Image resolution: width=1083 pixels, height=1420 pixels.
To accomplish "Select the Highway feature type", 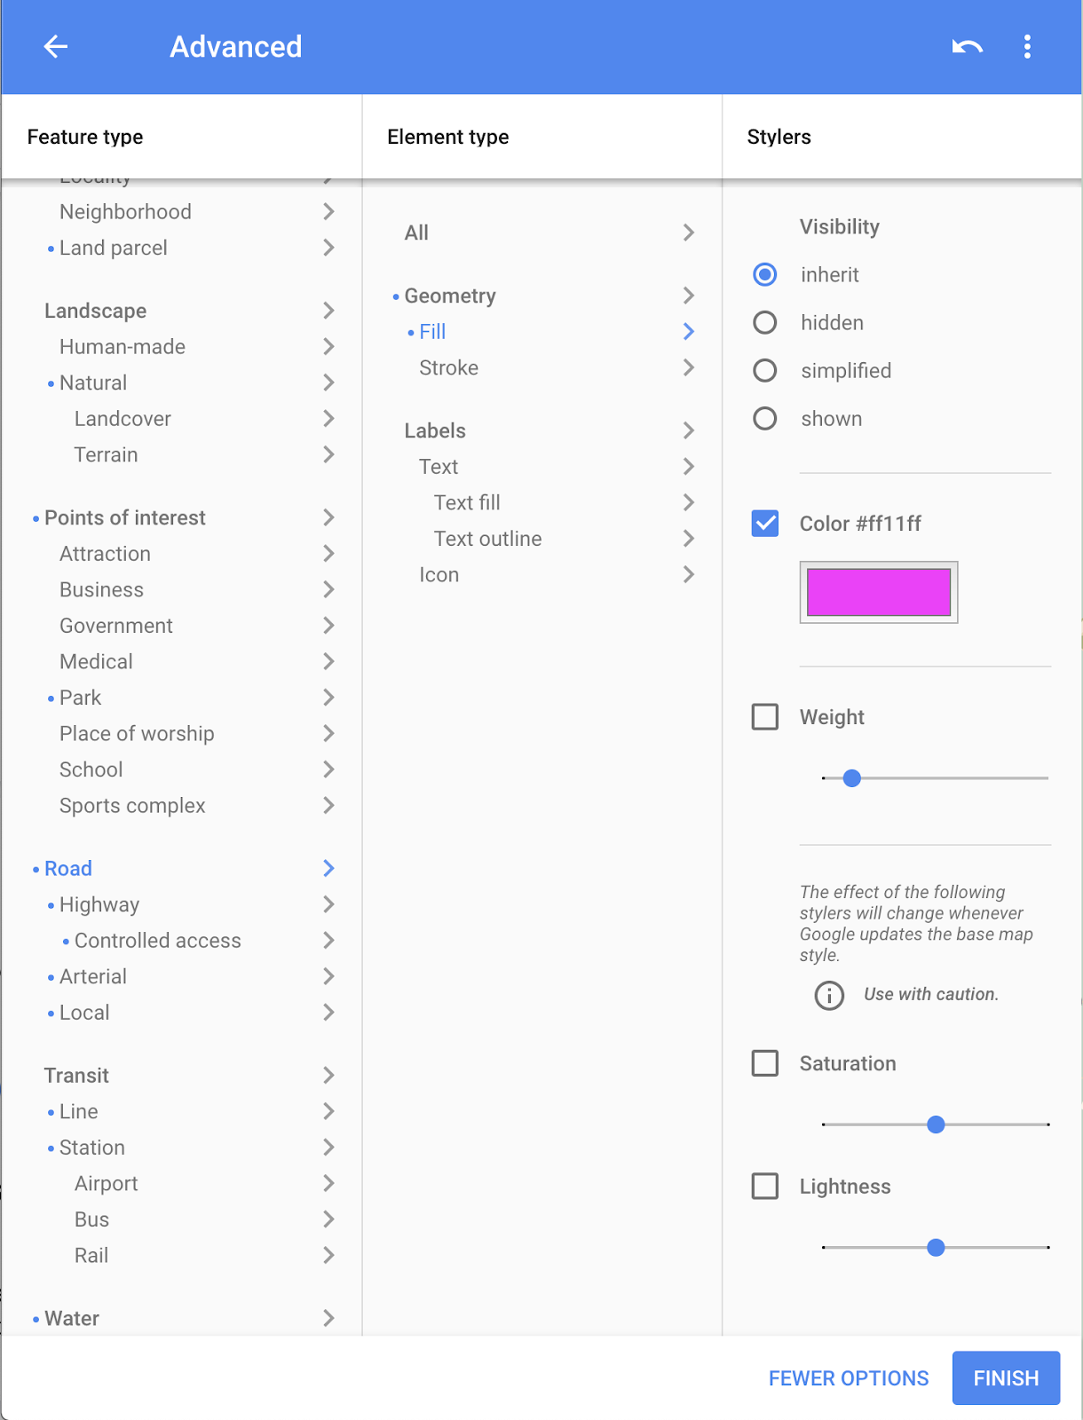I will 99,904.
